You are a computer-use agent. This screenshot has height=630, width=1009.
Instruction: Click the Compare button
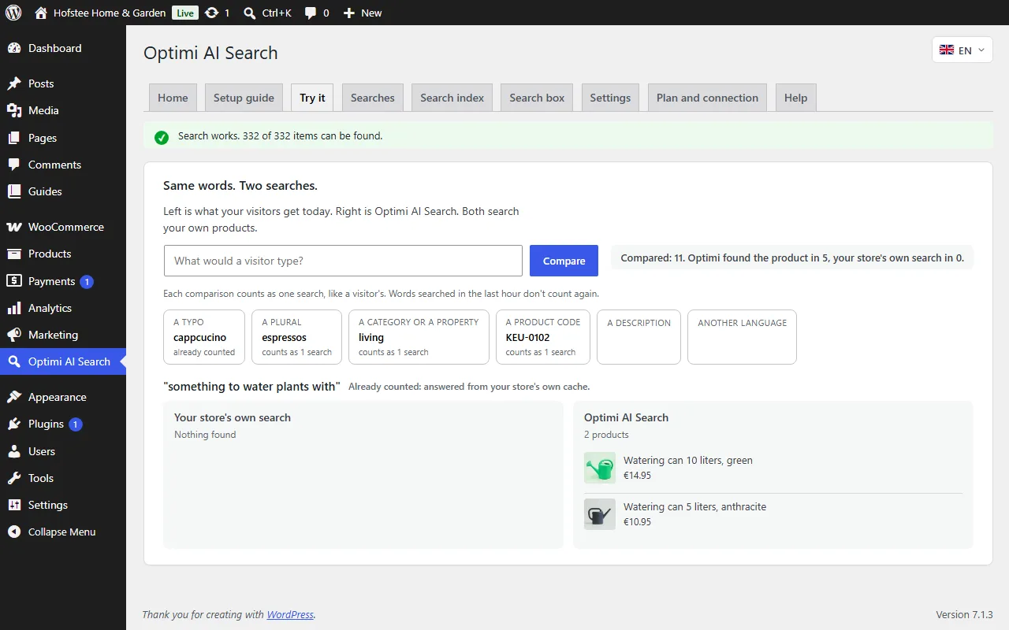[x=564, y=261]
